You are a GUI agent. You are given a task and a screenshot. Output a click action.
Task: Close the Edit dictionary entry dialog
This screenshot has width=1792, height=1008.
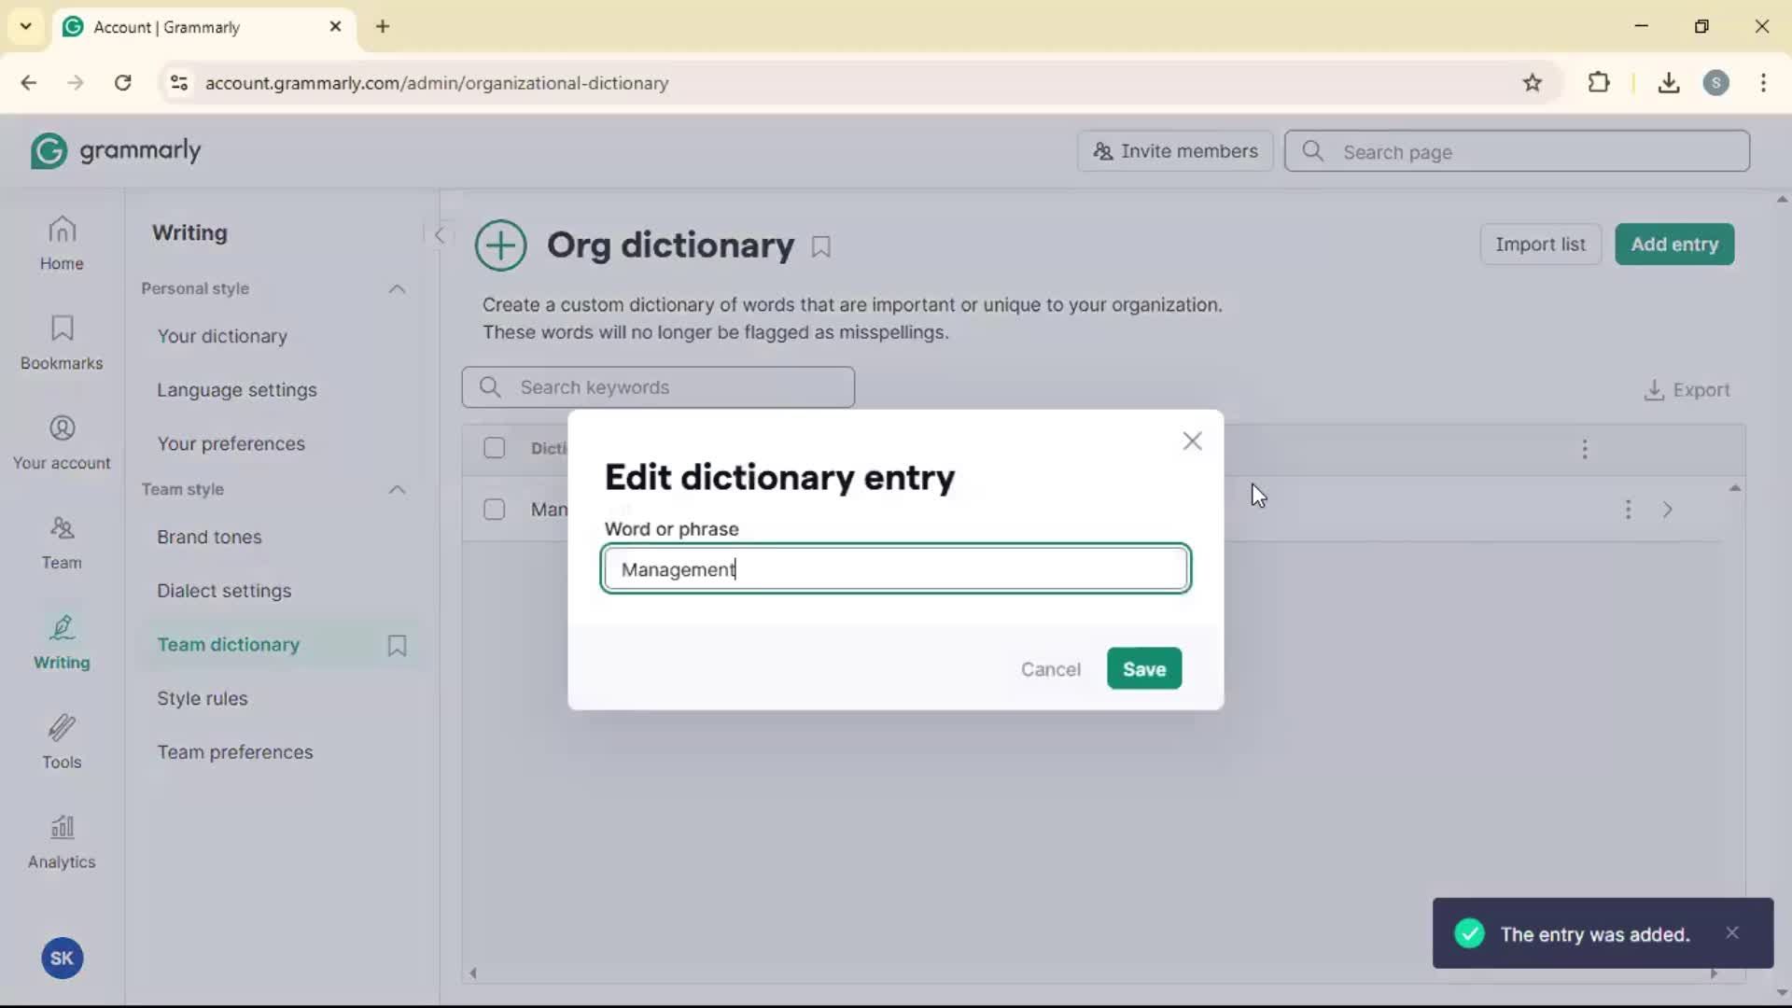pos(1192,441)
